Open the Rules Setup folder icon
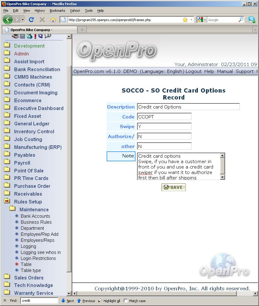The image size is (259, 306). click(7, 201)
